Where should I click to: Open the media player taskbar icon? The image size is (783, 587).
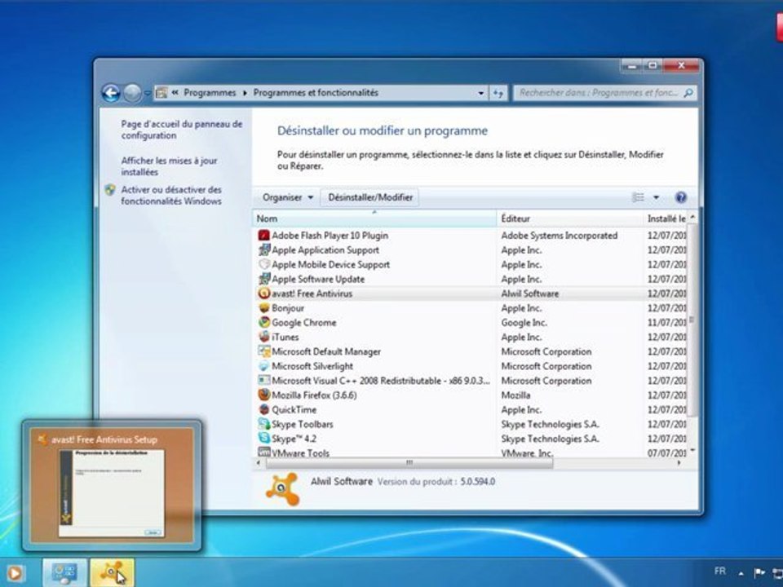pos(15,573)
